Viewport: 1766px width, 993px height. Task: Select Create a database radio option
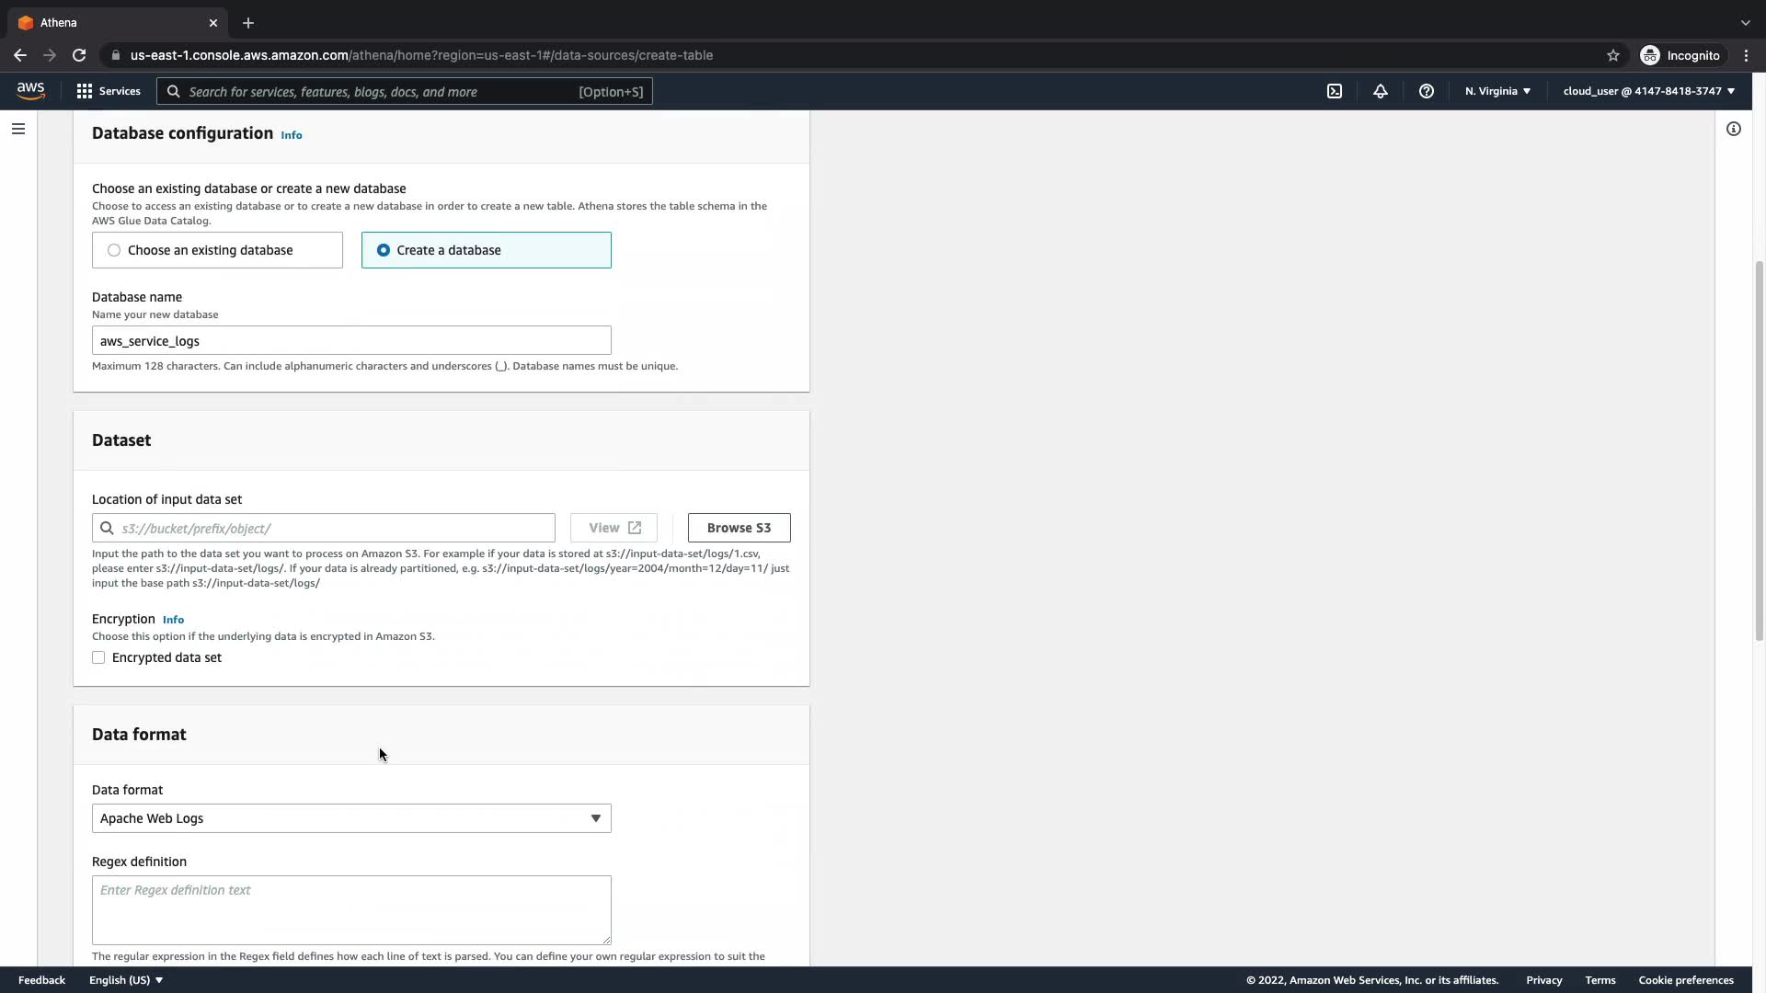pos(384,250)
